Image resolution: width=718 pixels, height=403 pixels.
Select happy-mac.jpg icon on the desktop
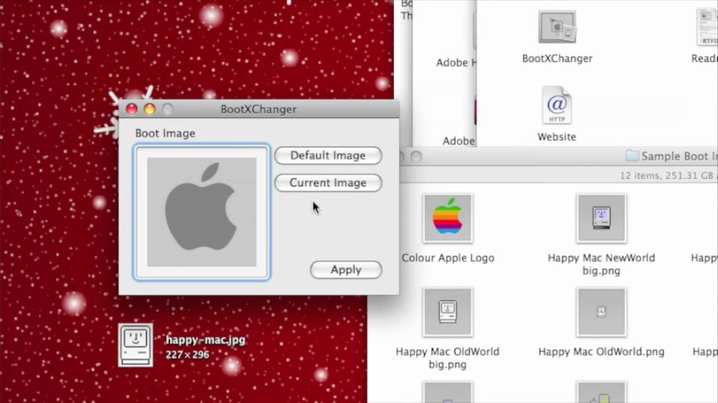coord(136,345)
